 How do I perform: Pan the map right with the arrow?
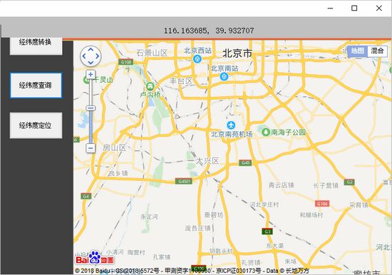pyautogui.click(x=98, y=56)
